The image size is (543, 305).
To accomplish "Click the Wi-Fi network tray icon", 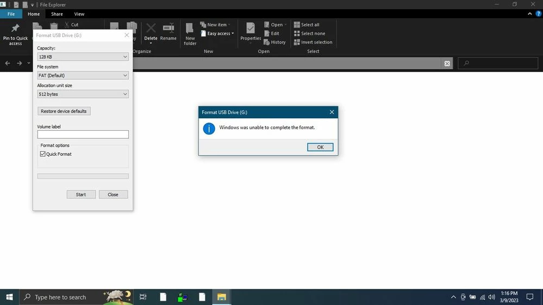I will (483, 297).
